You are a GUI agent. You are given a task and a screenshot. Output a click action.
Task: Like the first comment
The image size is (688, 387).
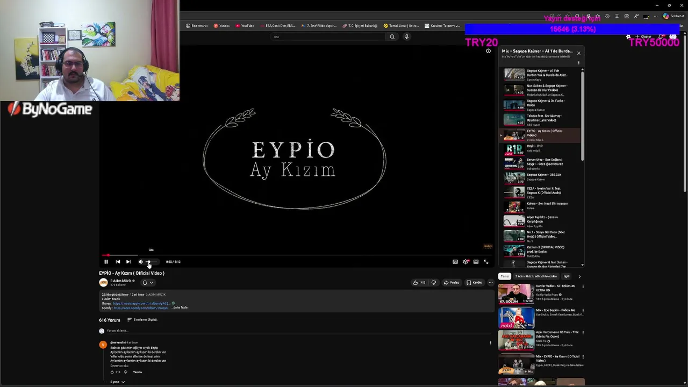[112, 372]
